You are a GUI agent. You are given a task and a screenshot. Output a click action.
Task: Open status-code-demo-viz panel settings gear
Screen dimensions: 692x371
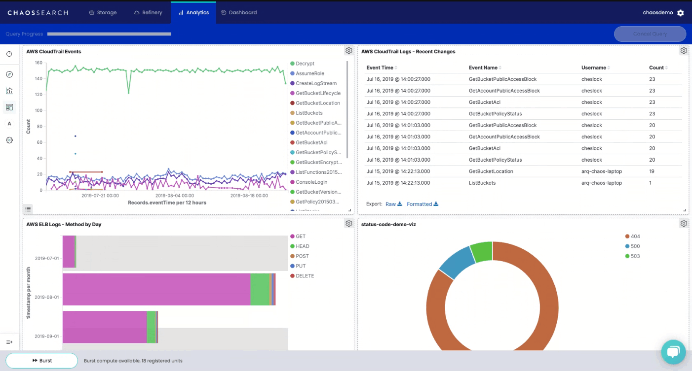[x=684, y=223]
